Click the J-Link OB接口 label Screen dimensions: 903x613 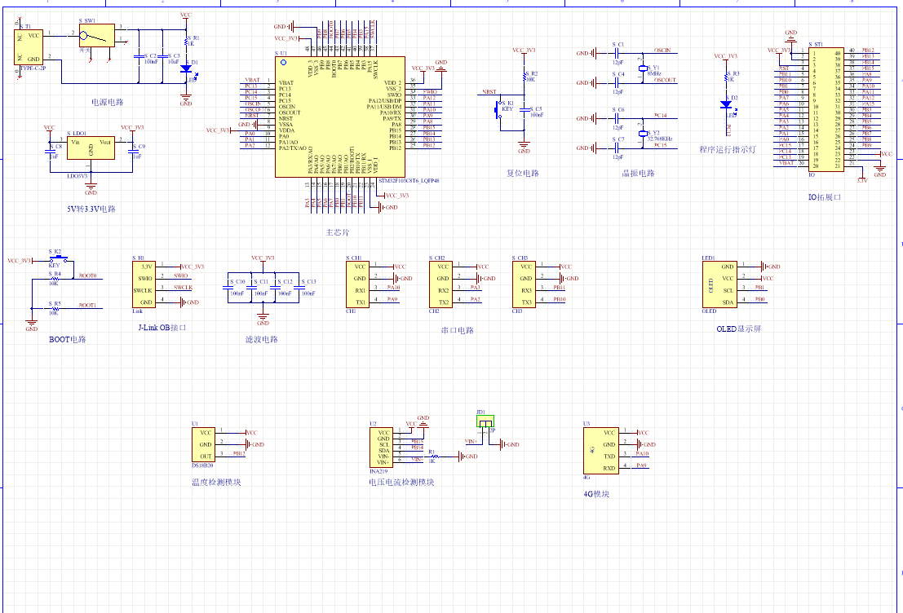[x=162, y=328]
